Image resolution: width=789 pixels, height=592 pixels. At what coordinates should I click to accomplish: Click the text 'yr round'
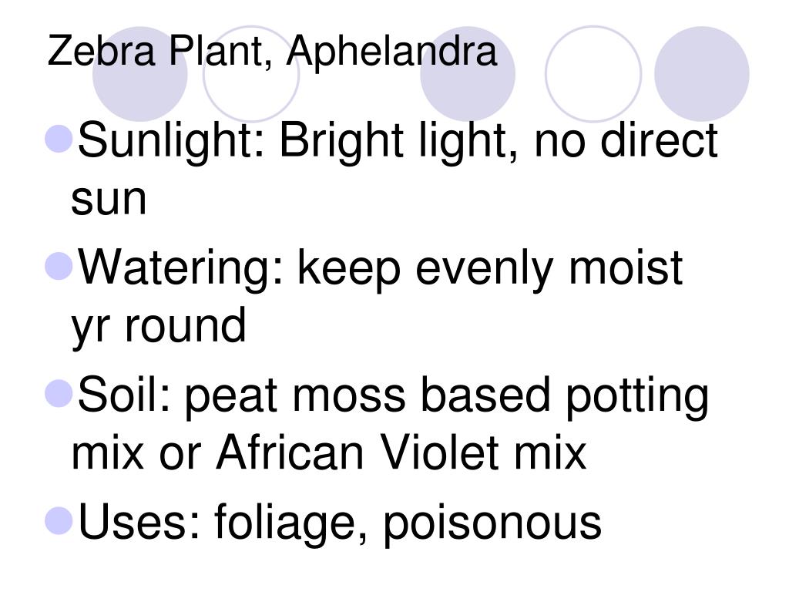point(159,327)
